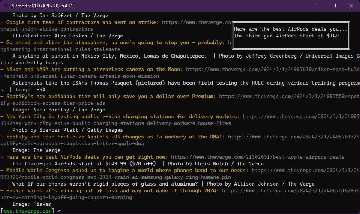Close the Nitrocid terminal window
This screenshot has width=360, height=214.
click(x=351, y=6)
